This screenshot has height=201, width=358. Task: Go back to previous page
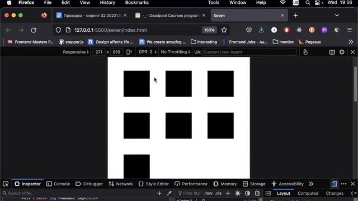pos(8,30)
